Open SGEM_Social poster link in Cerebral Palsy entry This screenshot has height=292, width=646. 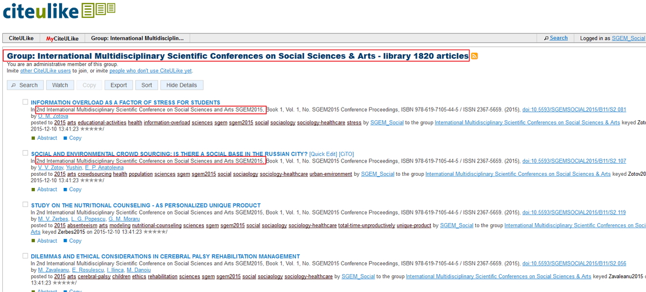click(358, 277)
